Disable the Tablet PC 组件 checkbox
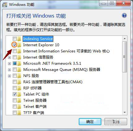133x131 pixels. tap(15, 94)
